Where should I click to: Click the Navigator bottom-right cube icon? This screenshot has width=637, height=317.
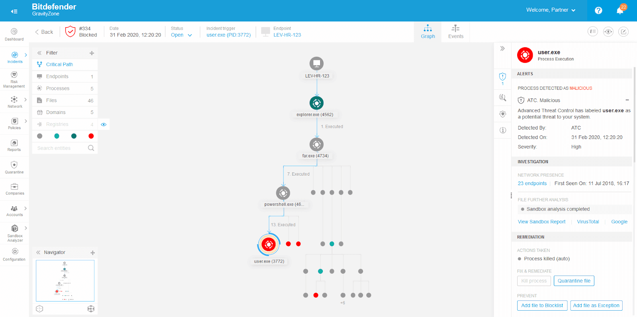click(x=91, y=309)
